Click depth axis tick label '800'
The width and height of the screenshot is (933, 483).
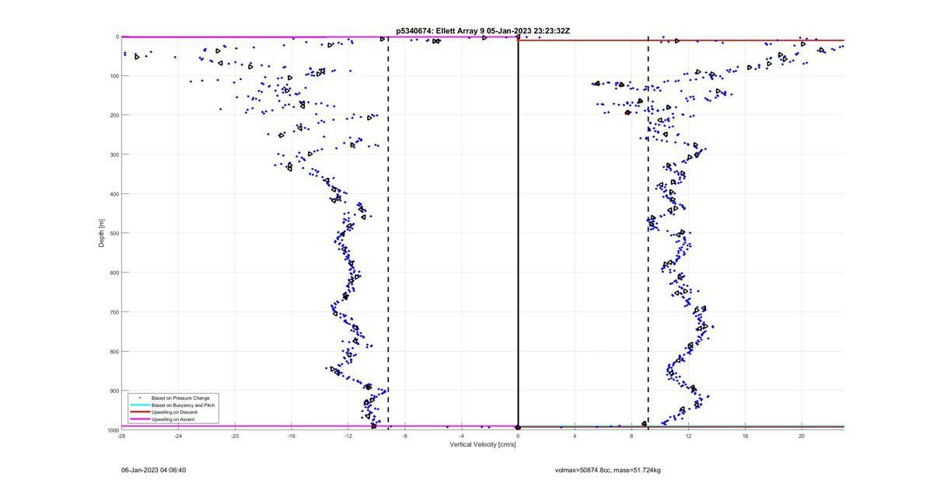coord(114,351)
